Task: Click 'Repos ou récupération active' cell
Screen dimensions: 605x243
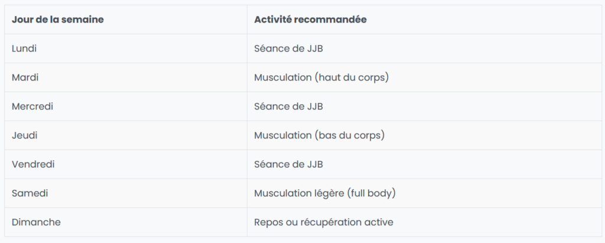Action: pyautogui.click(x=424, y=222)
